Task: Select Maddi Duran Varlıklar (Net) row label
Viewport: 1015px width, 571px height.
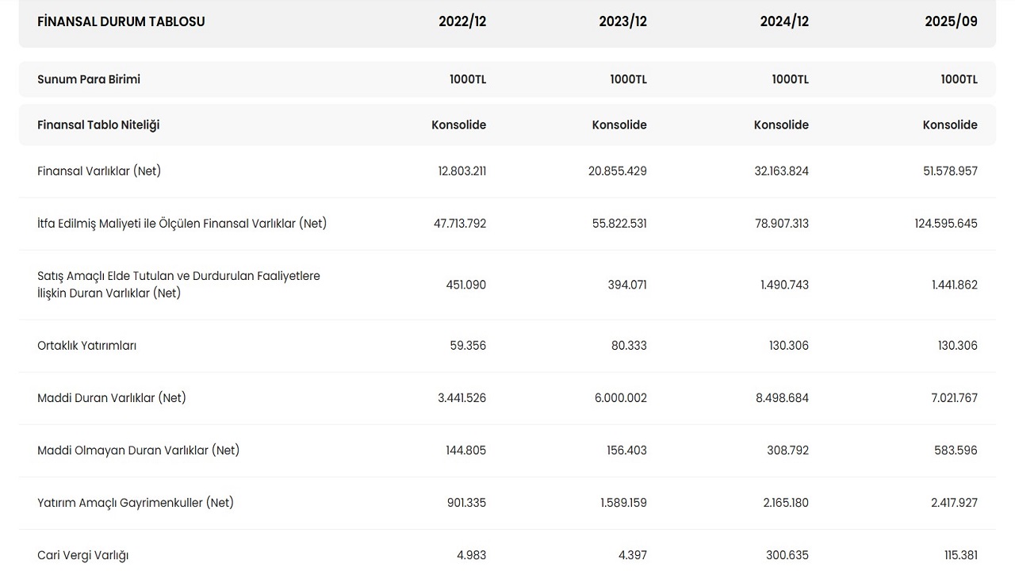Action: click(x=112, y=397)
